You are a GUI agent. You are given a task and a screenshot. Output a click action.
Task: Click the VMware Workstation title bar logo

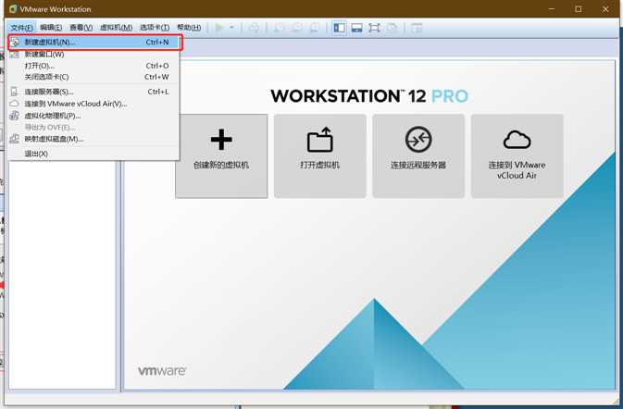pyautogui.click(x=13, y=8)
